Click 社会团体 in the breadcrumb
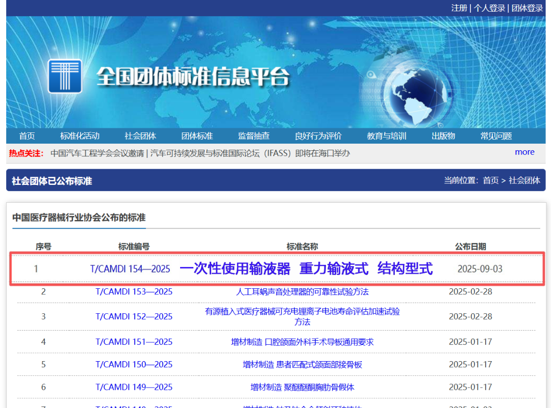This screenshot has height=408, width=551. tap(524, 180)
